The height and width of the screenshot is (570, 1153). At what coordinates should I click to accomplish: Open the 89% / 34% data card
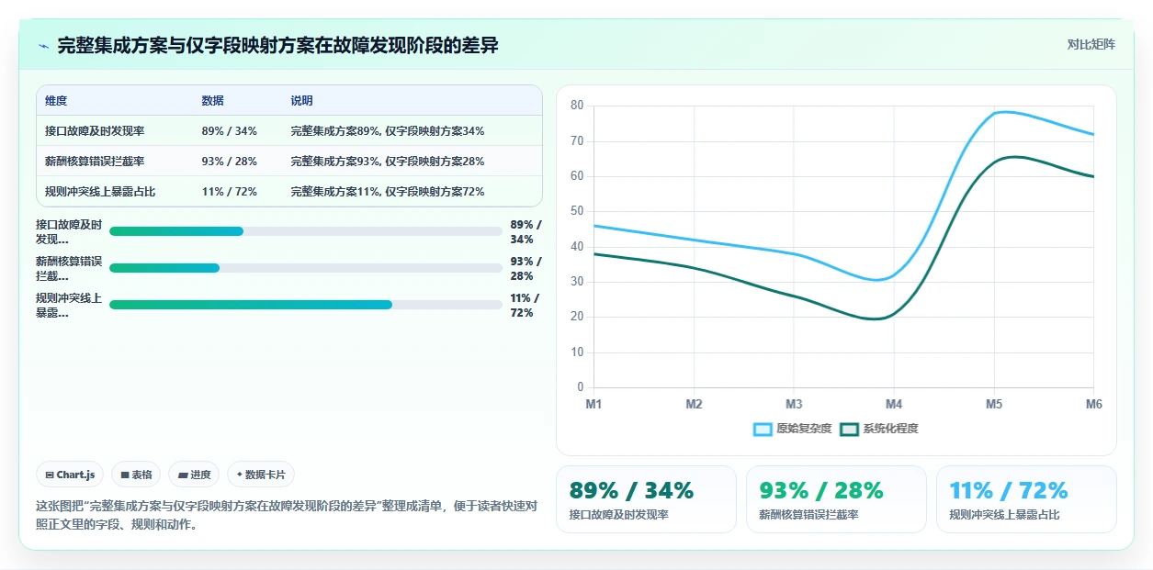point(646,499)
